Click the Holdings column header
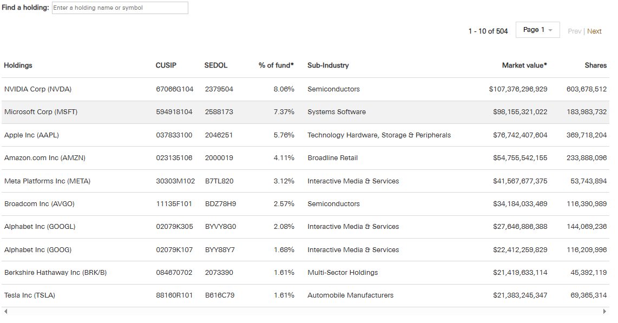 click(18, 65)
